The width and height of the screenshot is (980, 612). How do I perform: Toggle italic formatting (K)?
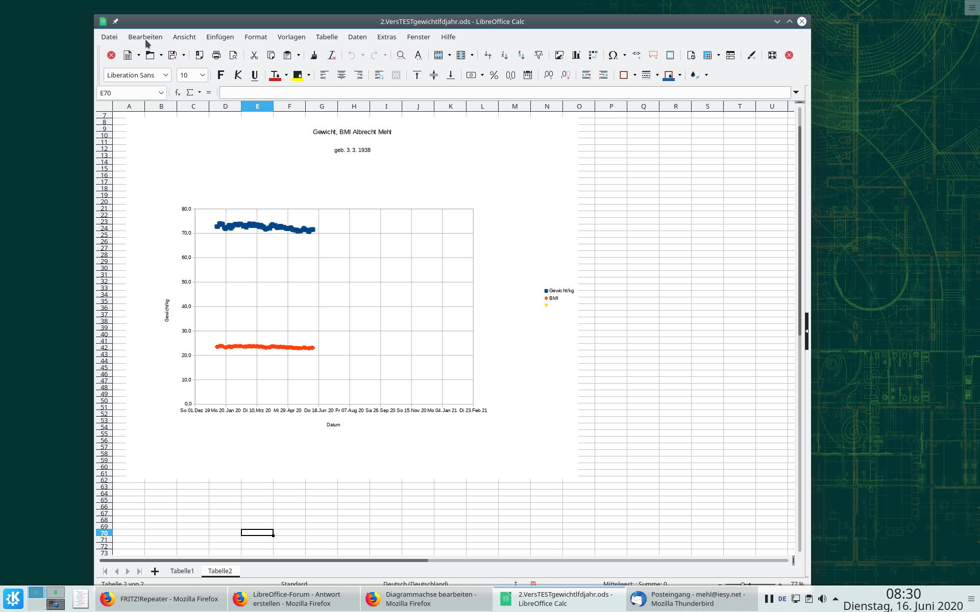(x=238, y=75)
